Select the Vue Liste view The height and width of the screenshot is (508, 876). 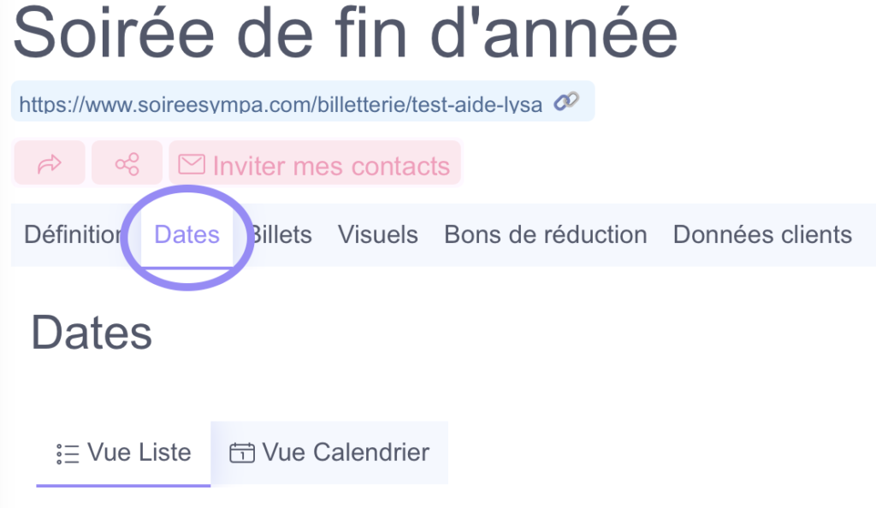[x=123, y=452]
